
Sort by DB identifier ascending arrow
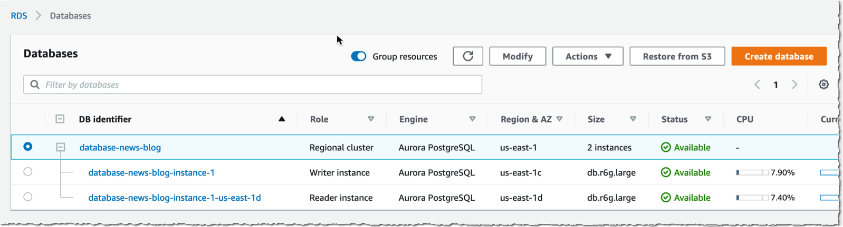pos(282,119)
